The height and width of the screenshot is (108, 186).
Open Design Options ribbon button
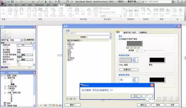(96, 12)
